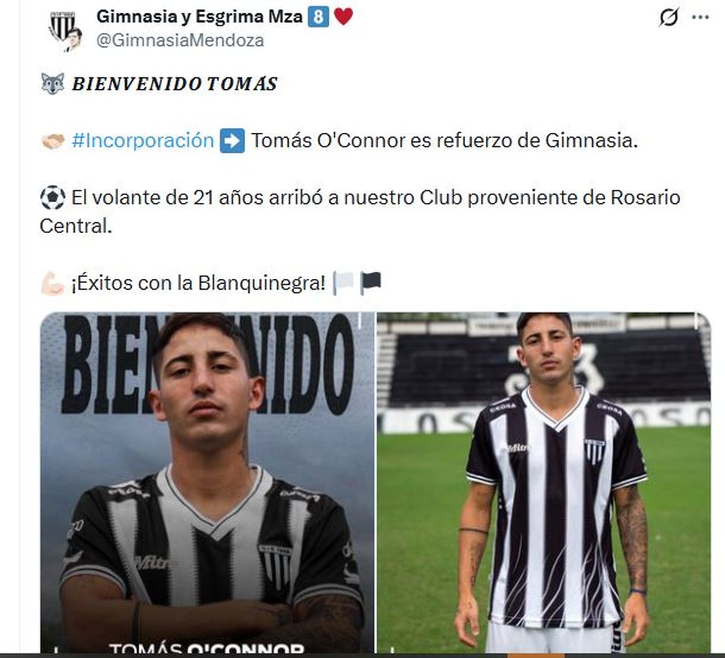Click the blue number 8 badge
The image size is (725, 658).
(x=318, y=17)
